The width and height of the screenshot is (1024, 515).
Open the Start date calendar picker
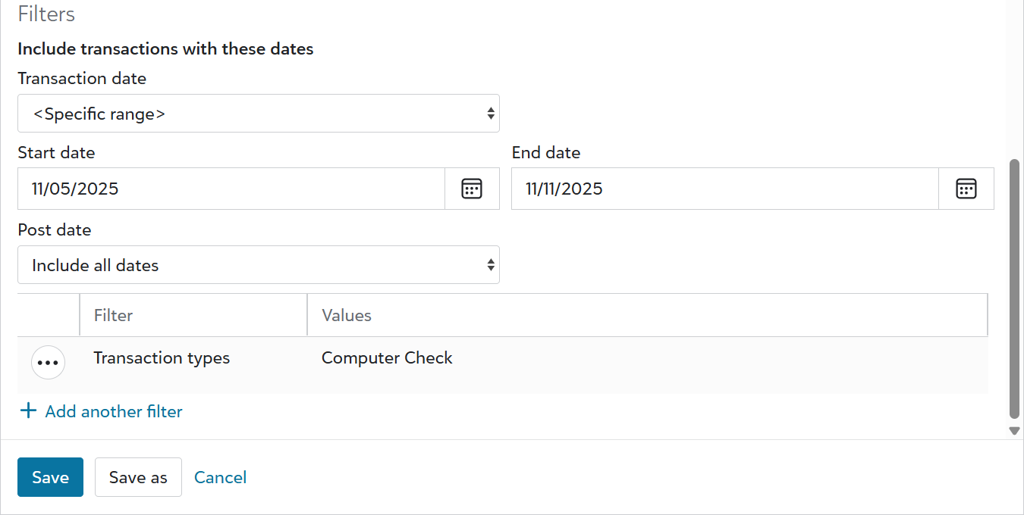[472, 188]
